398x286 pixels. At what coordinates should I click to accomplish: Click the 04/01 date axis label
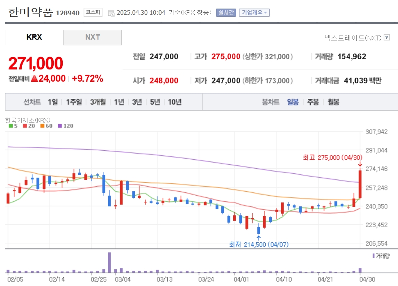pos(241,279)
